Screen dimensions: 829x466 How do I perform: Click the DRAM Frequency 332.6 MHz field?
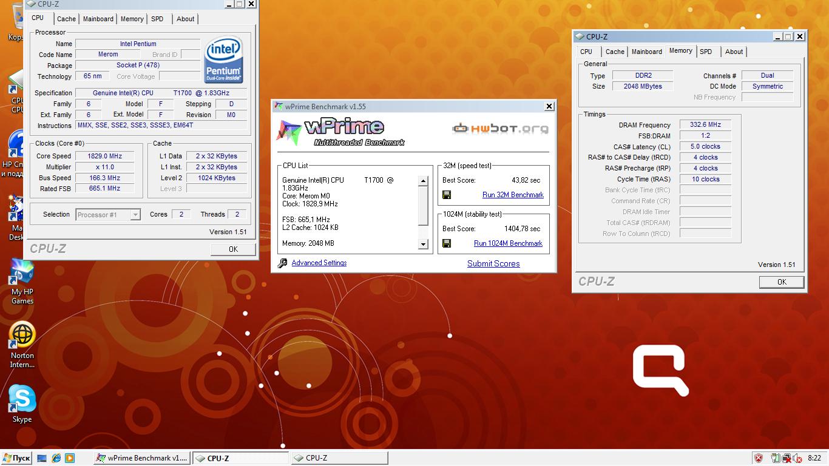pyautogui.click(x=705, y=124)
